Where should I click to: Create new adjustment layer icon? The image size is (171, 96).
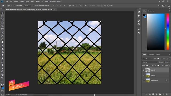(x=157, y=94)
